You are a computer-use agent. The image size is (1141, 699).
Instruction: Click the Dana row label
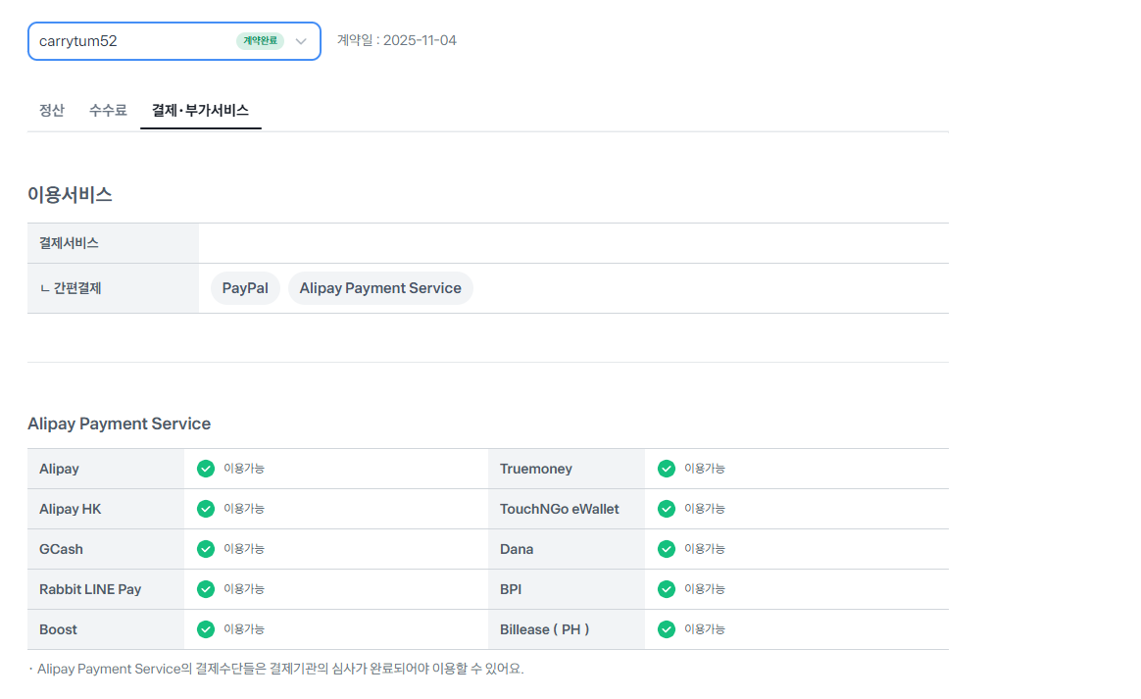click(517, 549)
